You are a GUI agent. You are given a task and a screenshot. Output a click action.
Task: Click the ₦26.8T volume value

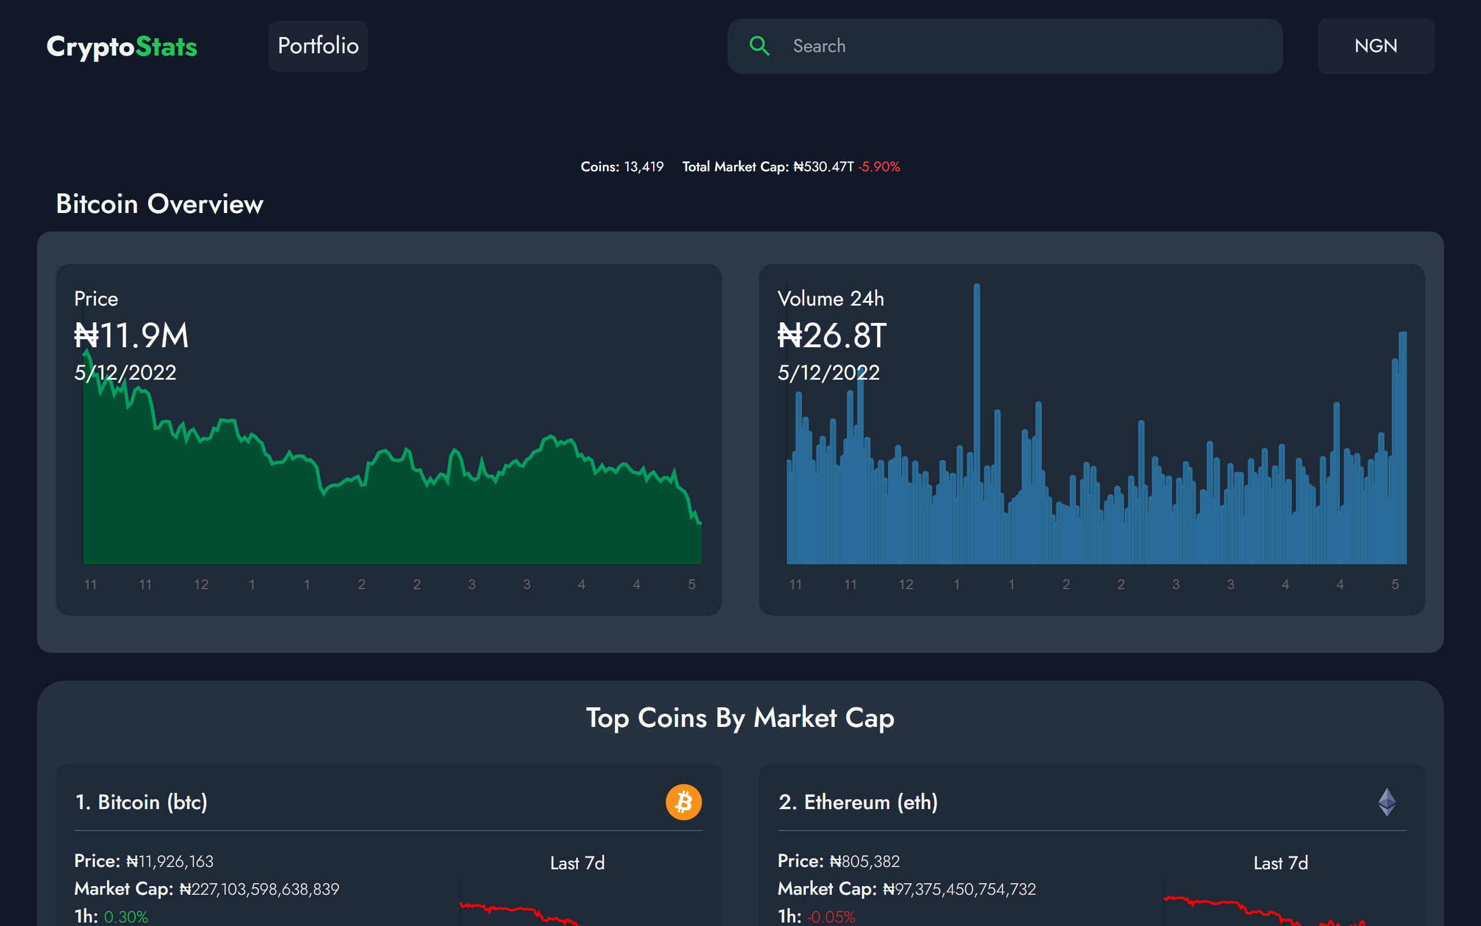tap(832, 336)
